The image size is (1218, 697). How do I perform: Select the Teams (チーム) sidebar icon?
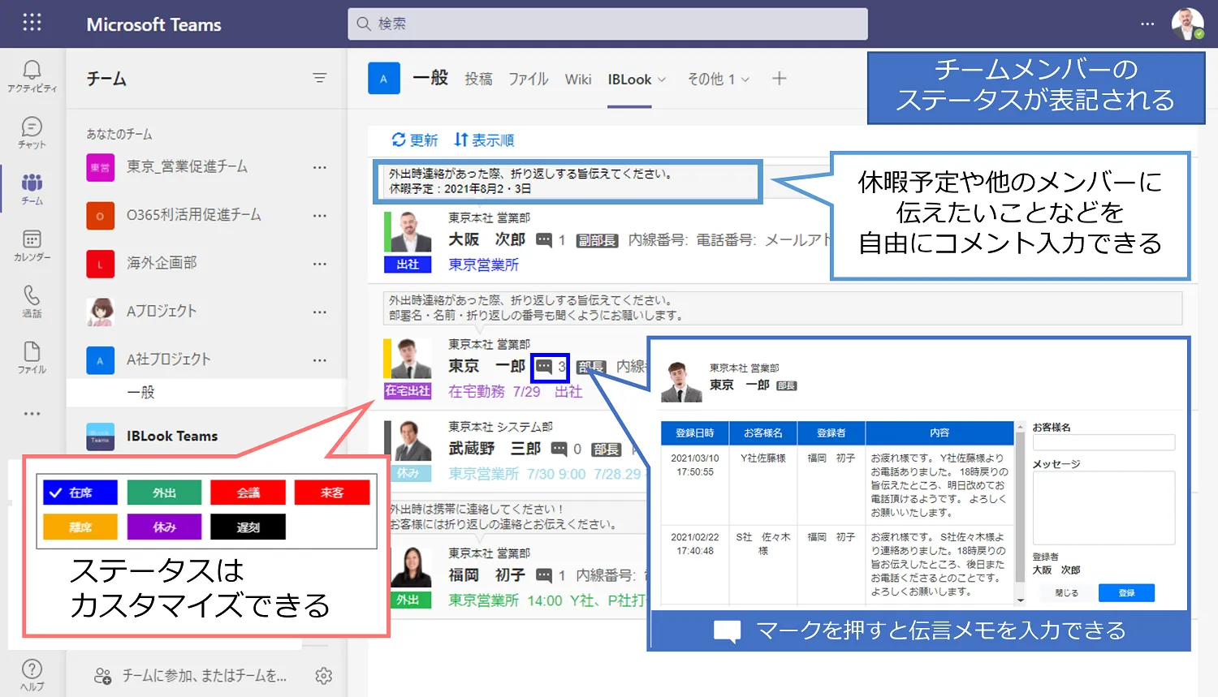pos(32,188)
